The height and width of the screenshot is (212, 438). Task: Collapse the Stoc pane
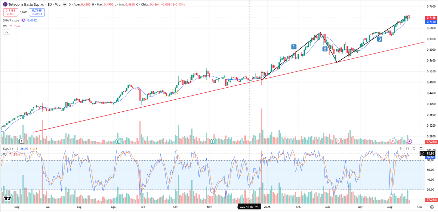pos(414,149)
